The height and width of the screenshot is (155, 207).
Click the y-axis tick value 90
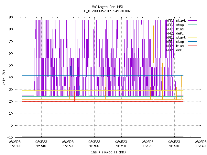pyautogui.click(x=11, y=17)
